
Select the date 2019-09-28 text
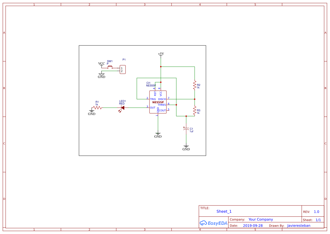253,226
